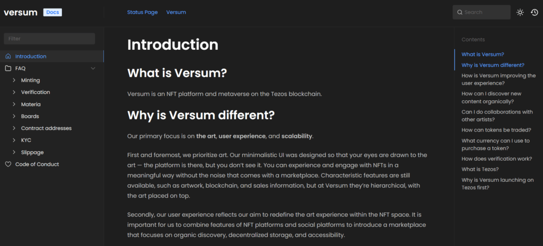Click the Docs badge
The image size is (543, 246).
(x=52, y=13)
